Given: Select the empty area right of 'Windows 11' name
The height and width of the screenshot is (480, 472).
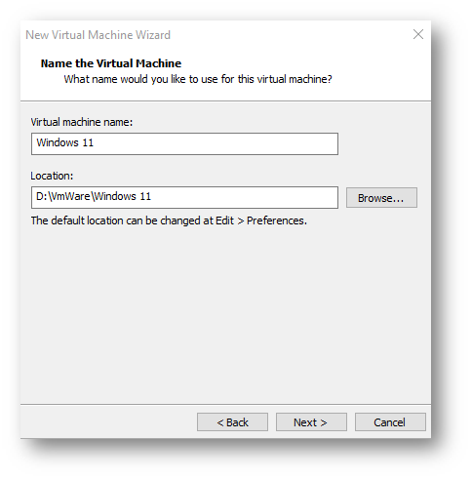Looking at the screenshot, I should pyautogui.click(x=215, y=143).
